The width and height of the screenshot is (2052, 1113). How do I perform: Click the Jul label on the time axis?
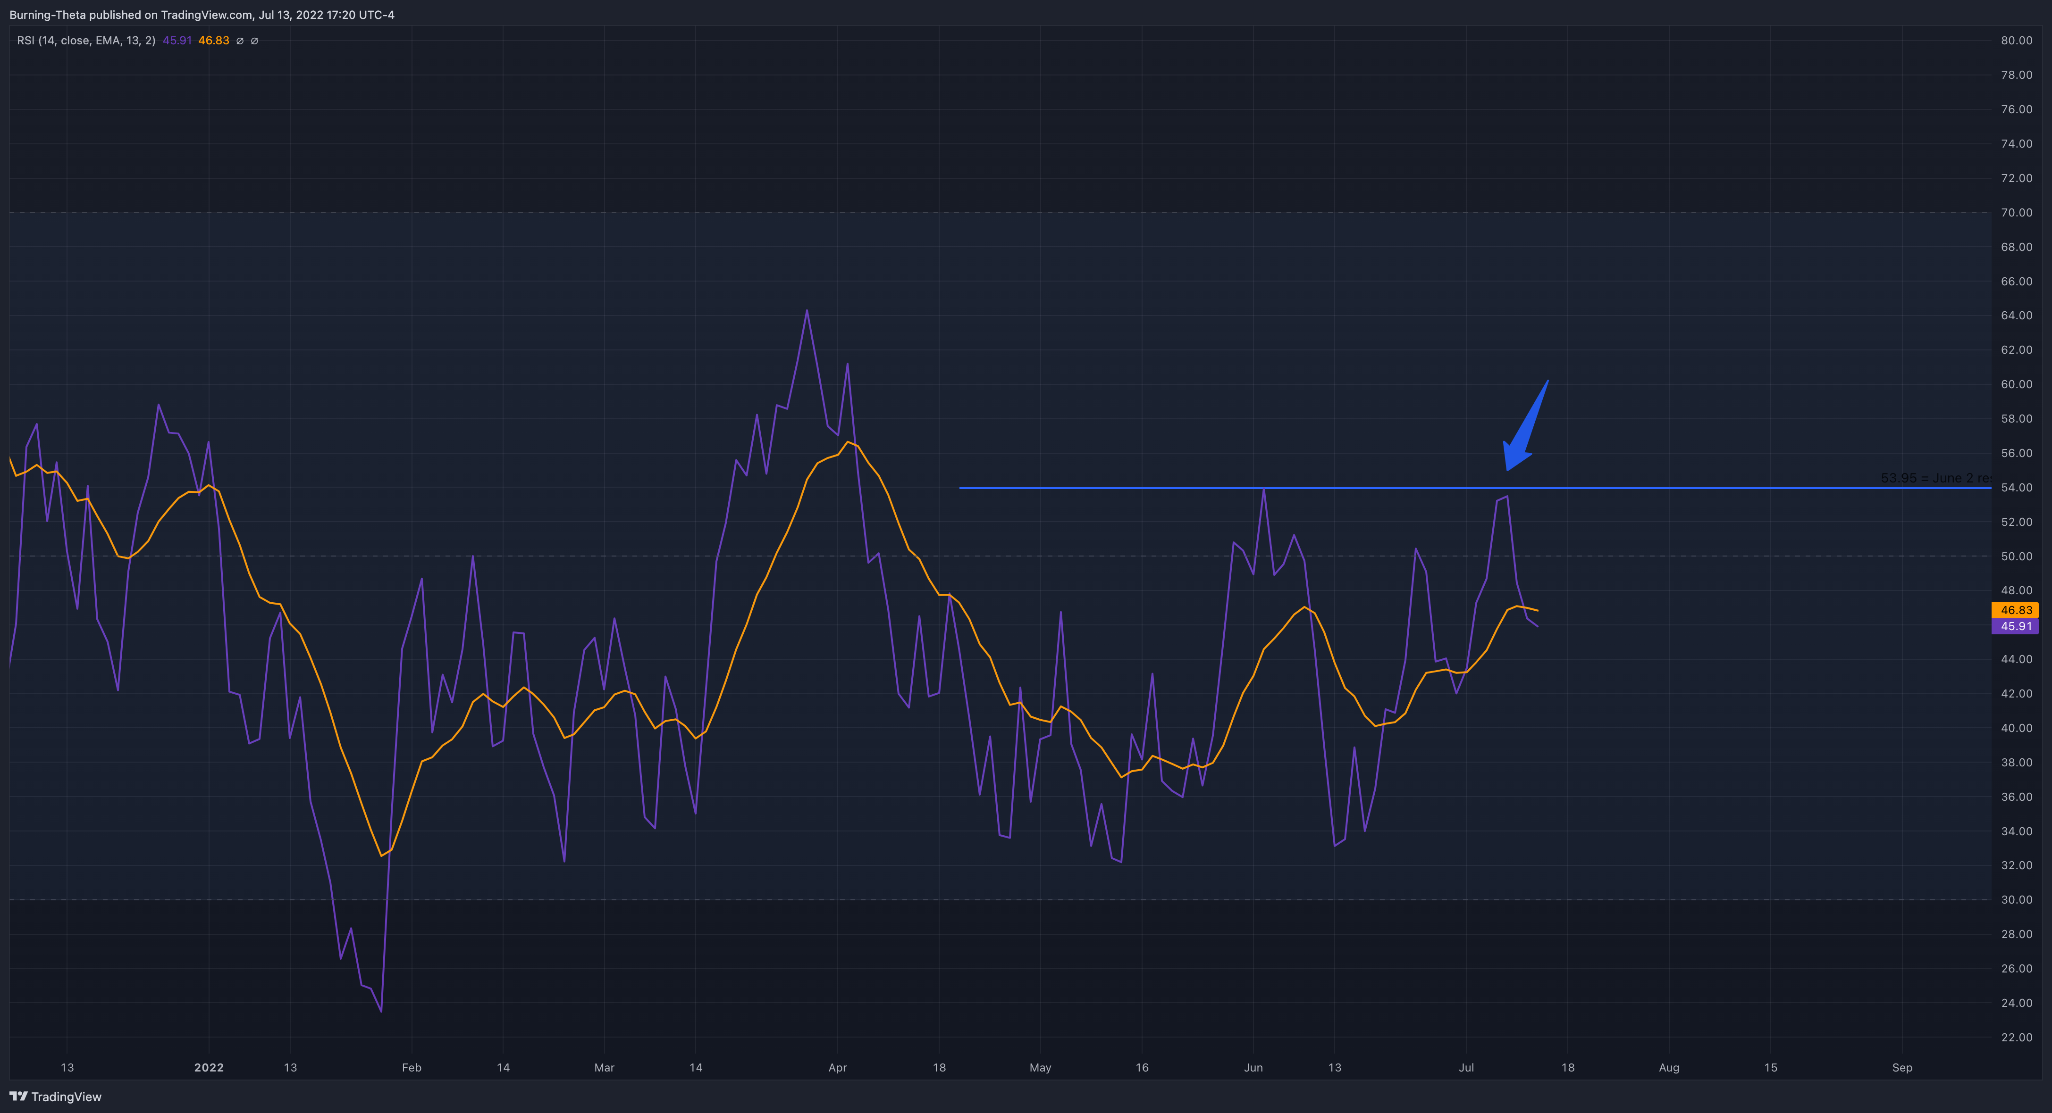(x=1466, y=1068)
